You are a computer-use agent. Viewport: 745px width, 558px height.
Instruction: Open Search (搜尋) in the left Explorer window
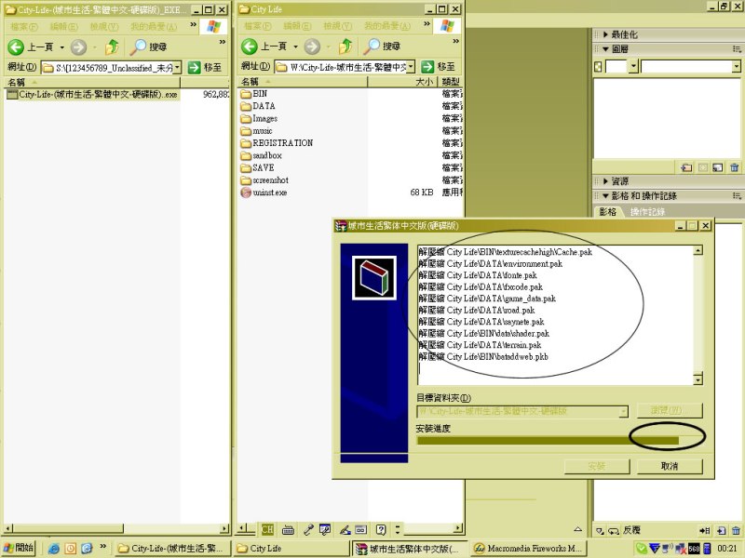pos(149,46)
